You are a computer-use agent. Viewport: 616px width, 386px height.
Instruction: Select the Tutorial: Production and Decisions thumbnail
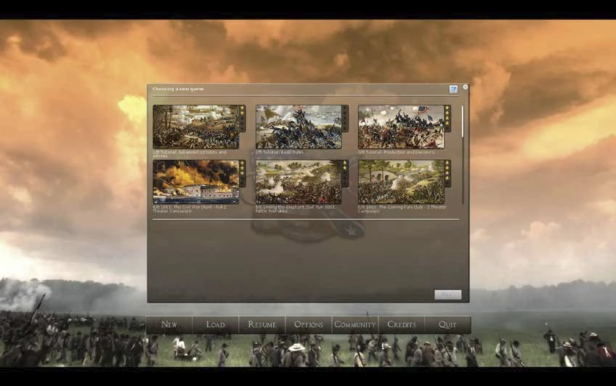point(401,127)
